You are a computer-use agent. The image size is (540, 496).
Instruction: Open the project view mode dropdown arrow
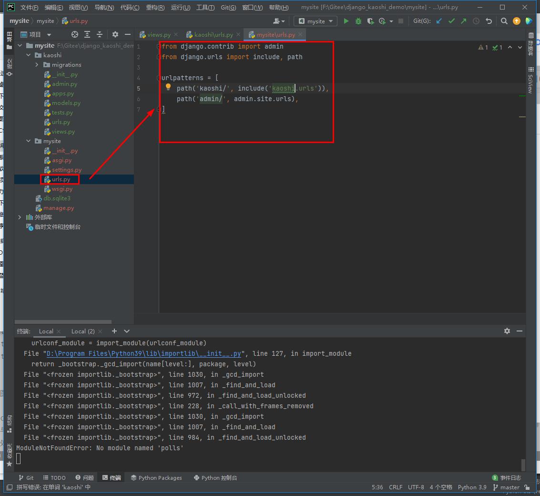pyautogui.click(x=49, y=34)
